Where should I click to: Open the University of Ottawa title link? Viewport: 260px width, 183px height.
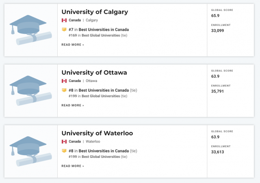click(94, 73)
